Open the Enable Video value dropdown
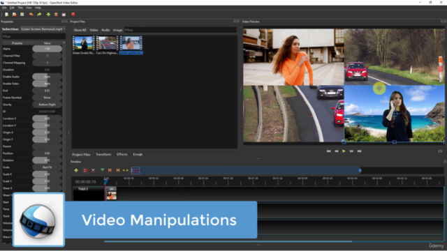Screen dimensions: 447x251 (x=47, y=84)
